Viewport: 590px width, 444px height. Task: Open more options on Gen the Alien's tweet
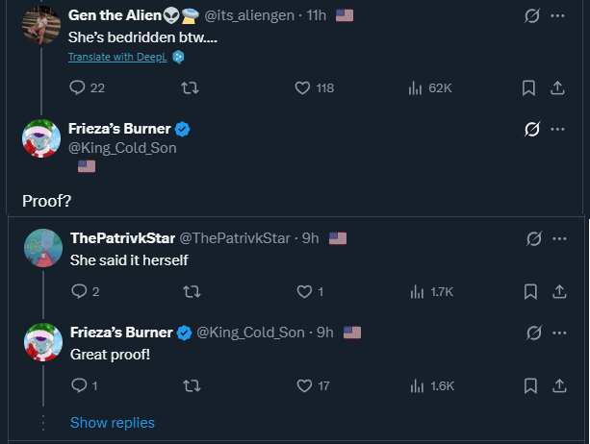(557, 16)
